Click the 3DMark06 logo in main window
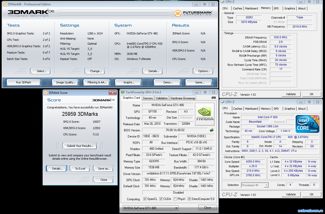This screenshot has height=214, width=325. pyautogui.click(x=31, y=13)
